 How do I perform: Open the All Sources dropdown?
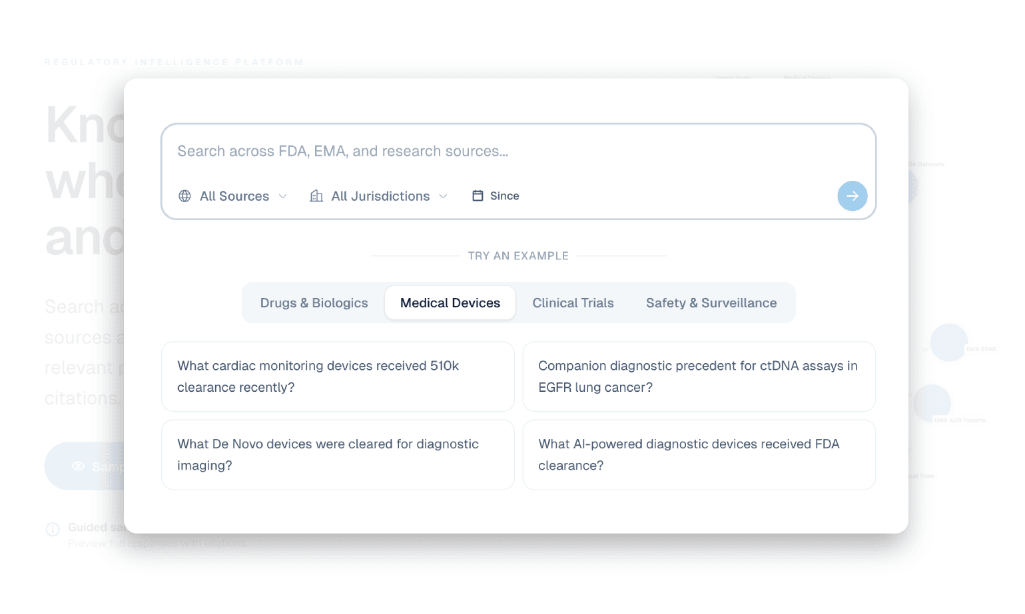[233, 196]
